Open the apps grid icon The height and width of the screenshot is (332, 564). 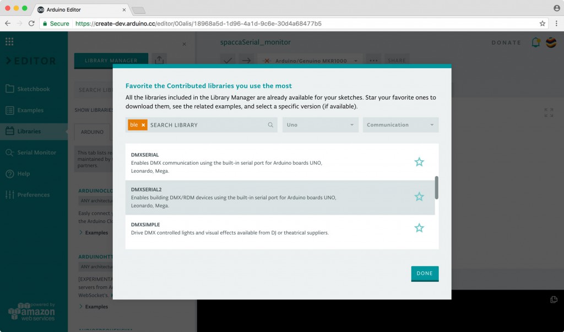click(x=9, y=42)
